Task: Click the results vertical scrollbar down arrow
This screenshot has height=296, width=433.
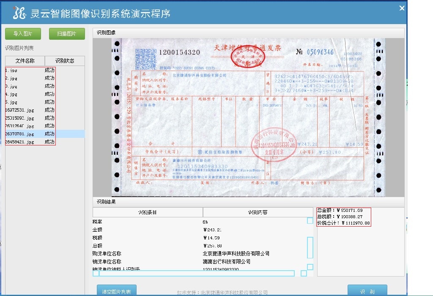Action: point(310,267)
